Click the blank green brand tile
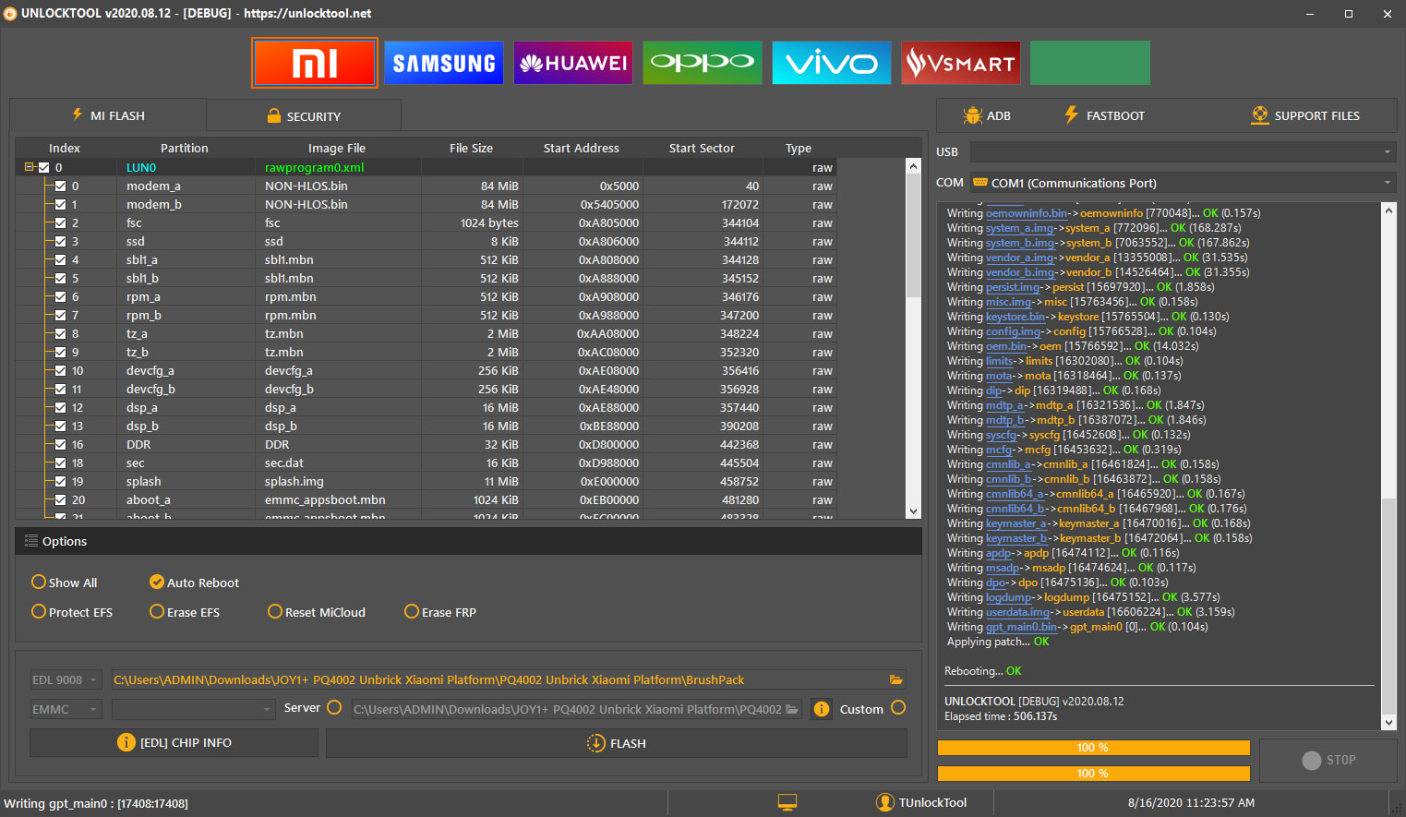1406x817 pixels. click(x=1090, y=63)
